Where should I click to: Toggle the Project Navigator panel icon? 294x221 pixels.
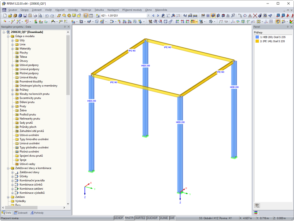[86, 16]
